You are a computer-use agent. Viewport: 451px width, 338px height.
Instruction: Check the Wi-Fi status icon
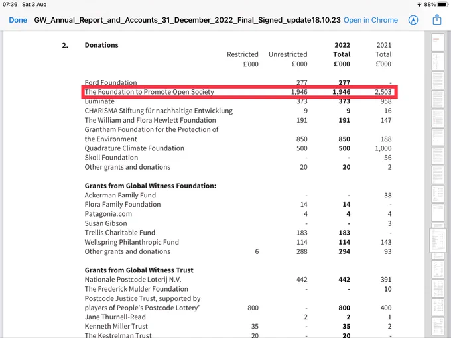point(419,5)
